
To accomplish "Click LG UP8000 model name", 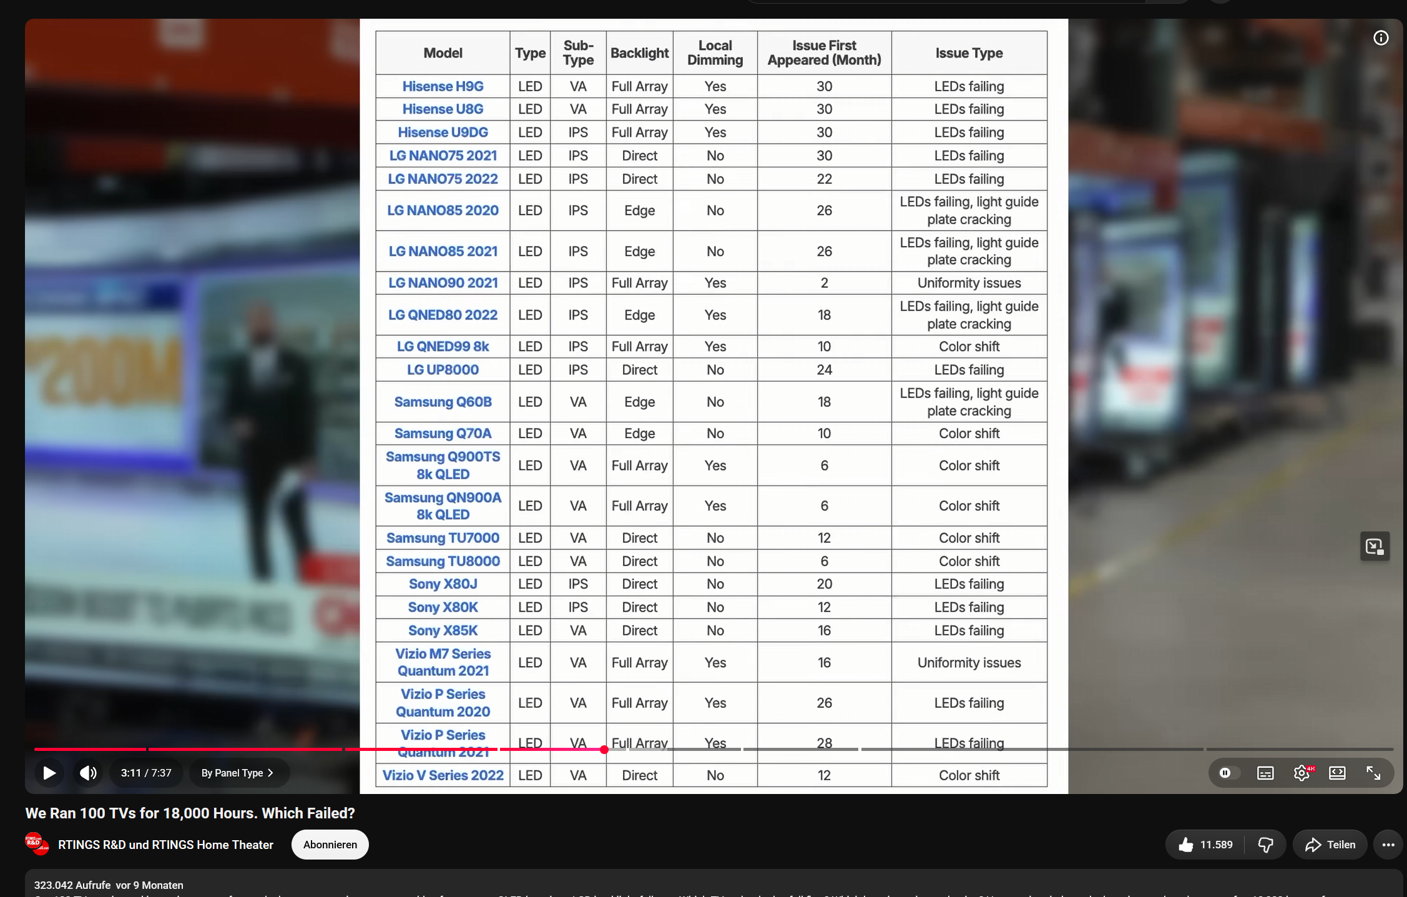I will [x=443, y=370].
